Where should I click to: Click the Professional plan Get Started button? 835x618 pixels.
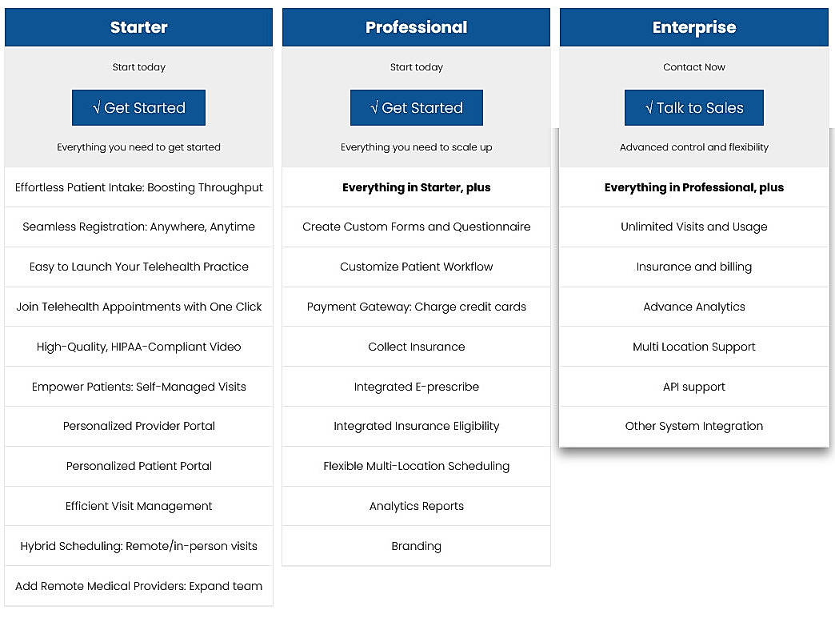pos(416,106)
